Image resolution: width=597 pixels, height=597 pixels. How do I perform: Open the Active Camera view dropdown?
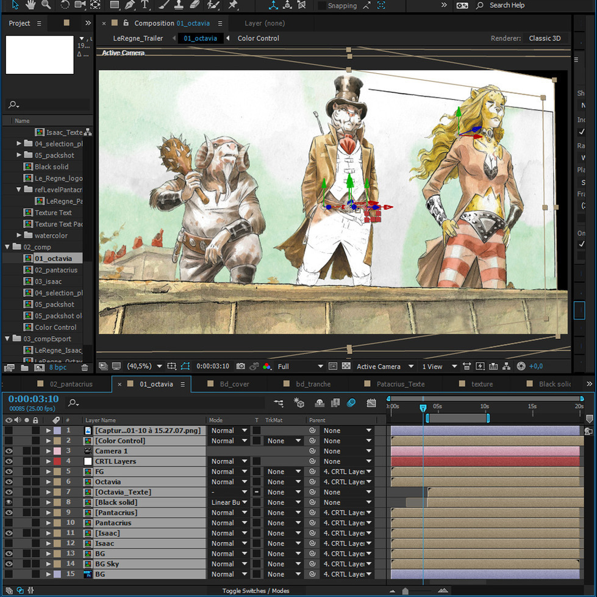pyautogui.click(x=385, y=366)
